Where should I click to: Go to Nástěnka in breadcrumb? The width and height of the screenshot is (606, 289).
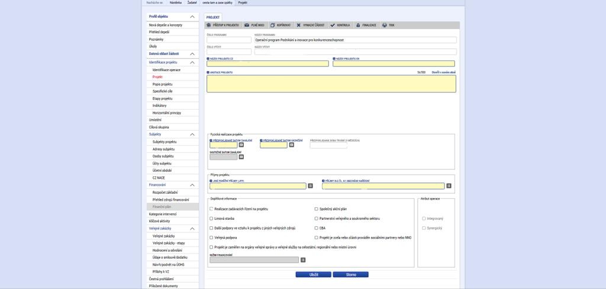click(175, 2)
